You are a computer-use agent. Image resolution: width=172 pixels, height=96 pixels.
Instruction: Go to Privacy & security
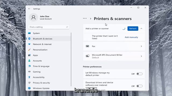(48, 83)
